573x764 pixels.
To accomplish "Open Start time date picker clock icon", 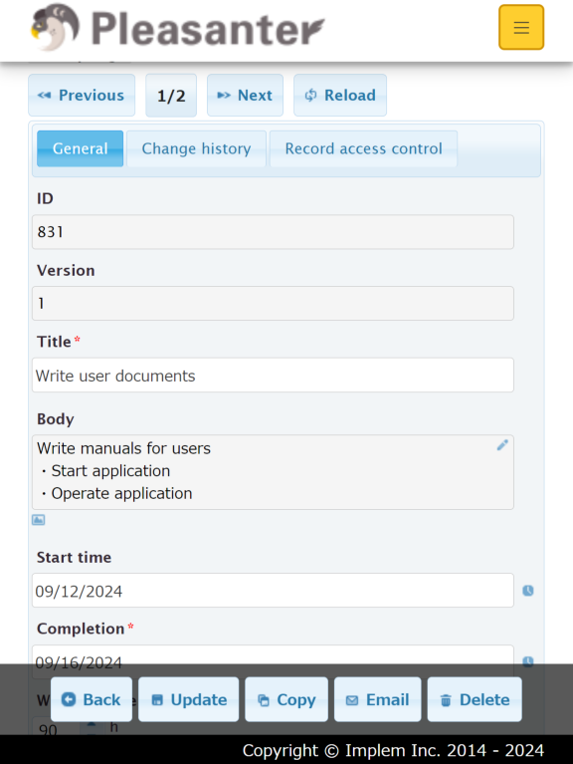I will 528,591.
